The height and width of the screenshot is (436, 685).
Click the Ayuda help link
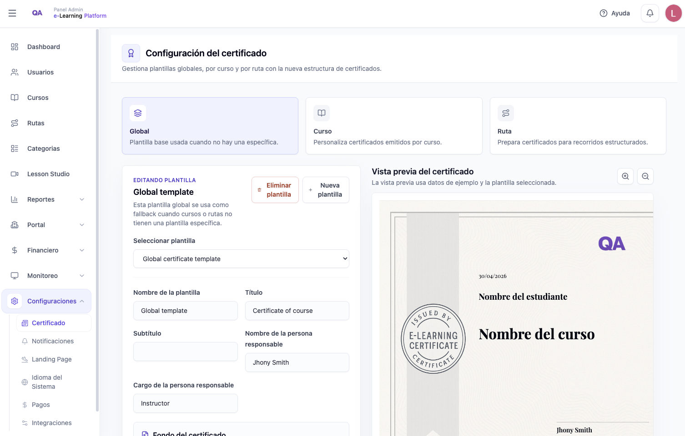[615, 13]
